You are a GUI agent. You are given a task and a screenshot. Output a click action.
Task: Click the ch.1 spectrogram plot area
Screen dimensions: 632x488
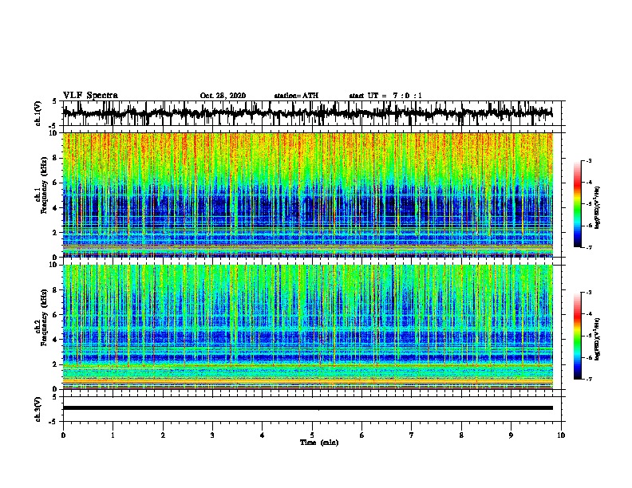307,195
